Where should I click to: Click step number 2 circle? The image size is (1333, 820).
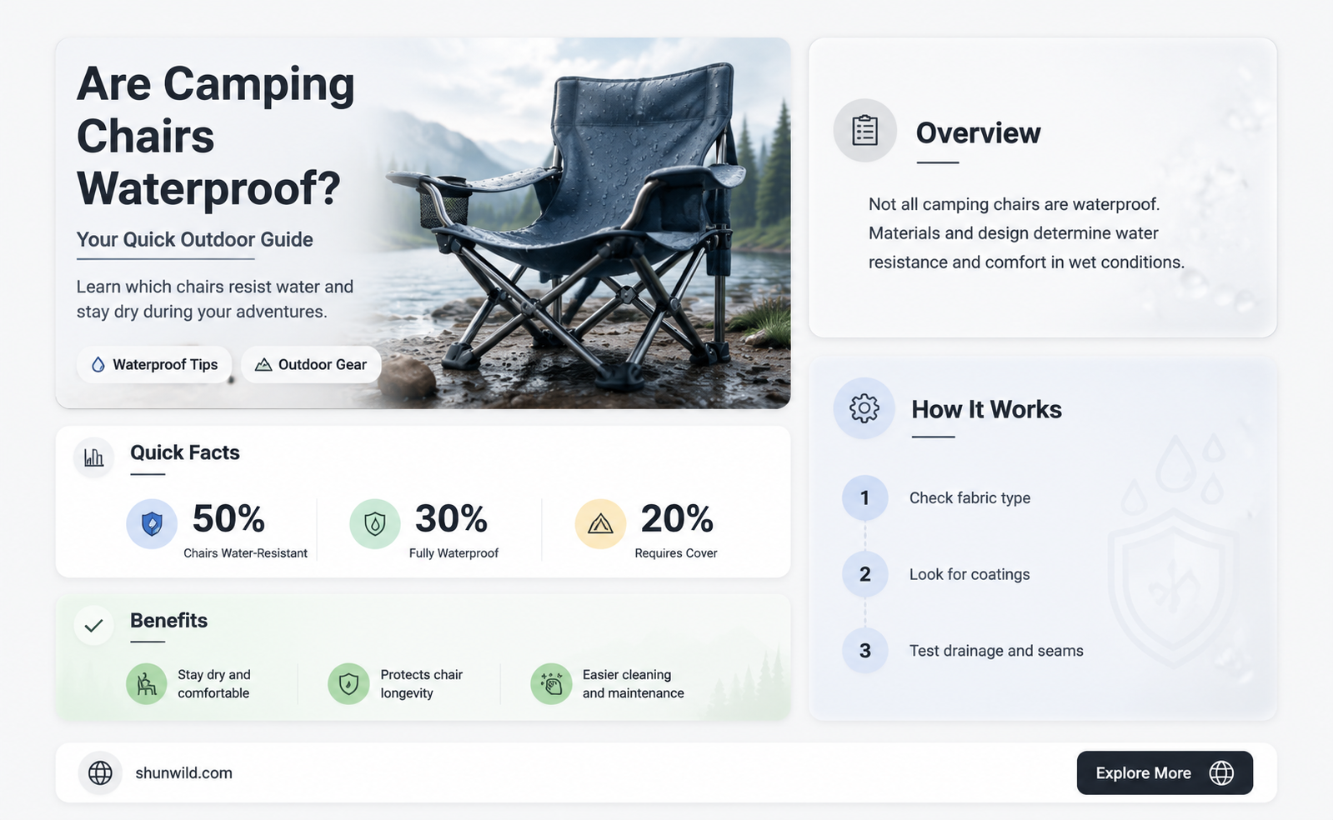[x=865, y=574]
